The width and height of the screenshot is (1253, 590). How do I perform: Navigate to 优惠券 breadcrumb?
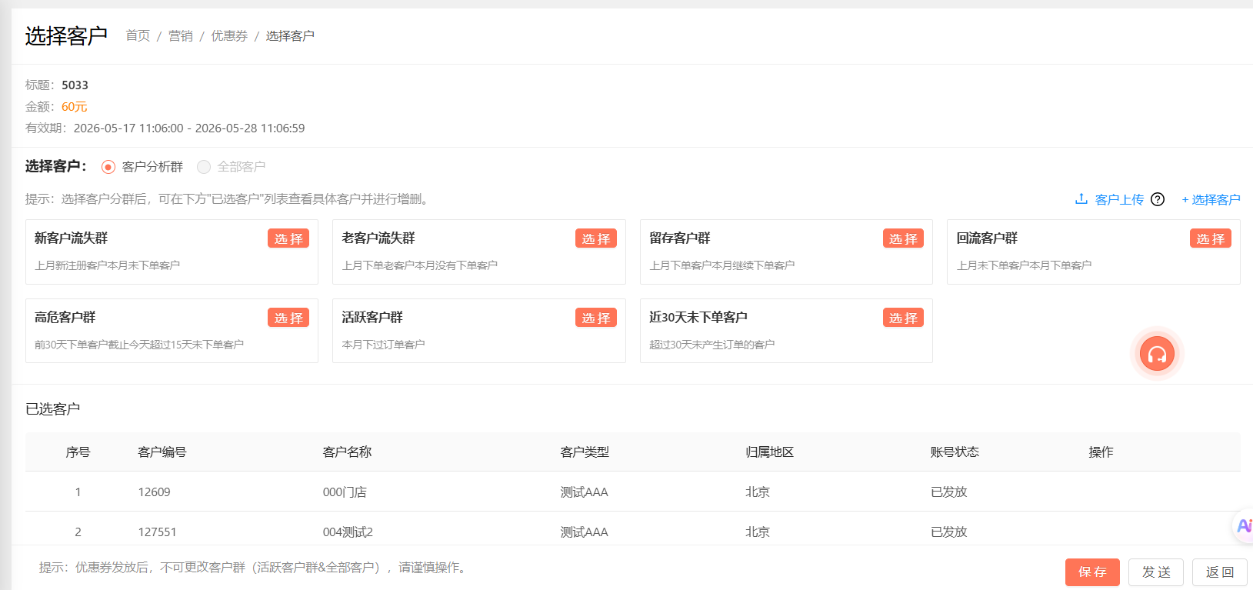pyautogui.click(x=229, y=36)
